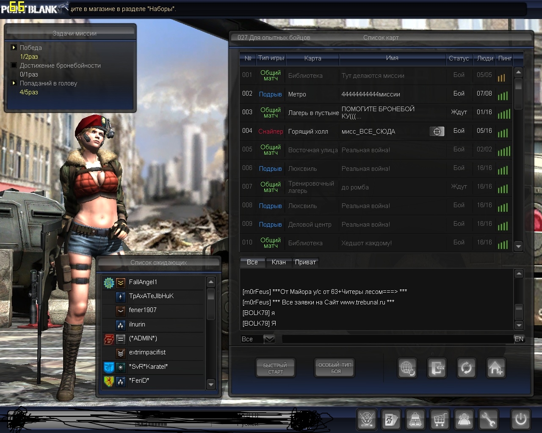542x433 pixels.
Task: Create a room using house-plus icon
Action: [495, 368]
